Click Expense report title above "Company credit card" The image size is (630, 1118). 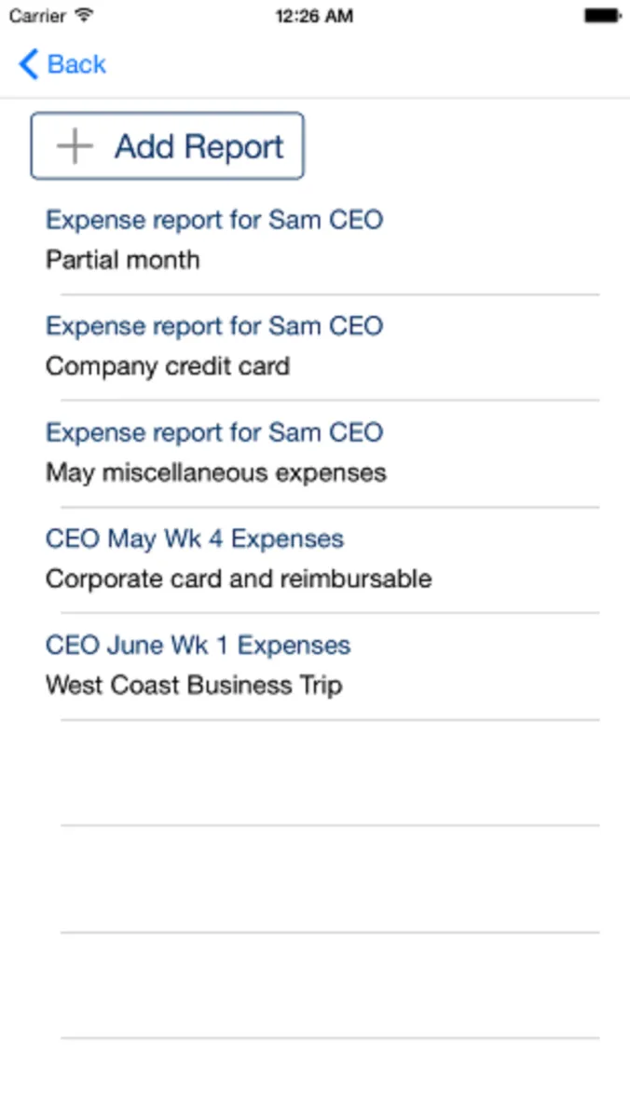214,326
